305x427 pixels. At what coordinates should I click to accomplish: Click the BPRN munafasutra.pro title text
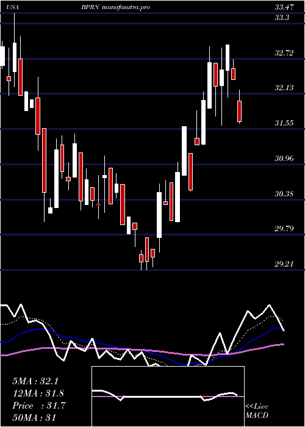pos(115,7)
